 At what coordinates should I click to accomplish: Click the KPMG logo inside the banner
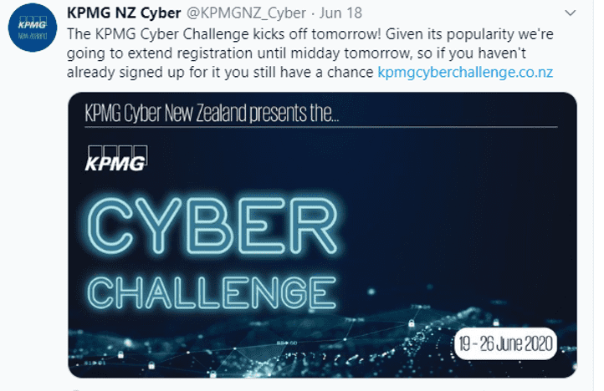pyautogui.click(x=115, y=159)
